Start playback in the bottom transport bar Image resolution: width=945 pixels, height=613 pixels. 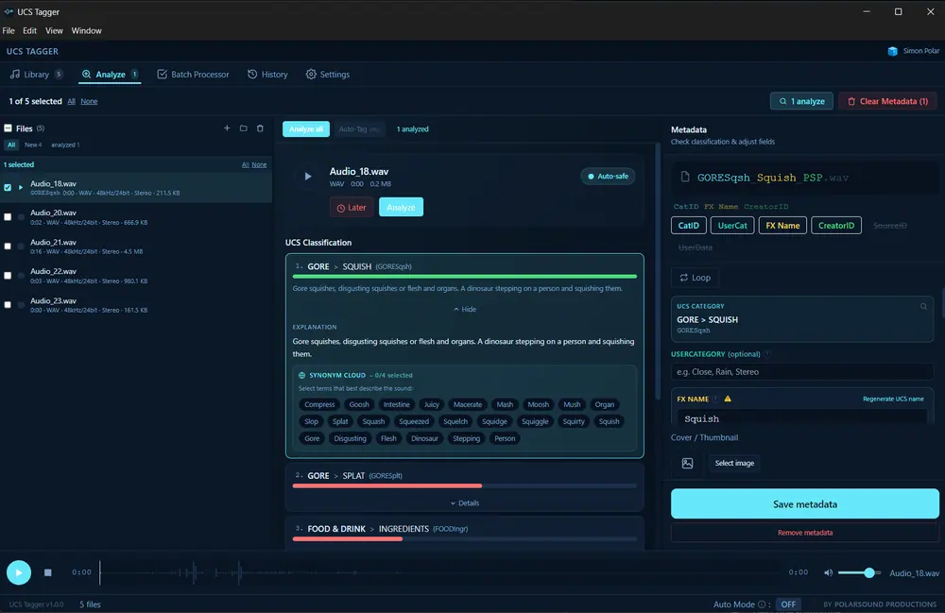pyautogui.click(x=19, y=572)
